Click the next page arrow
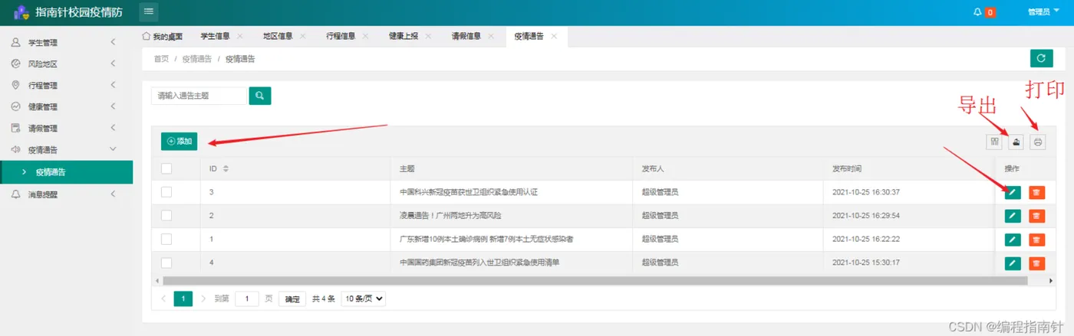Image resolution: width=1074 pixels, height=336 pixels. 203,298
